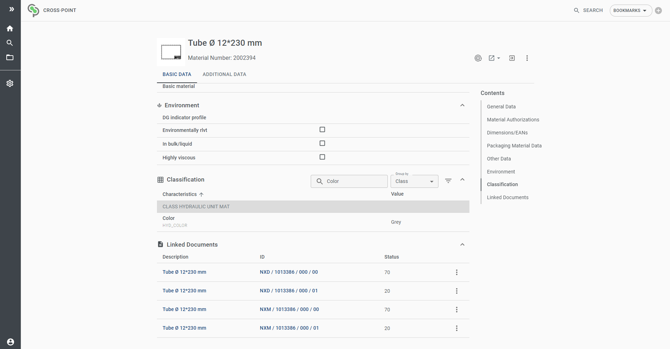The width and height of the screenshot is (670, 349).
Task: Open actions menu for NXM 000 / 00 document
Action: pos(457,310)
